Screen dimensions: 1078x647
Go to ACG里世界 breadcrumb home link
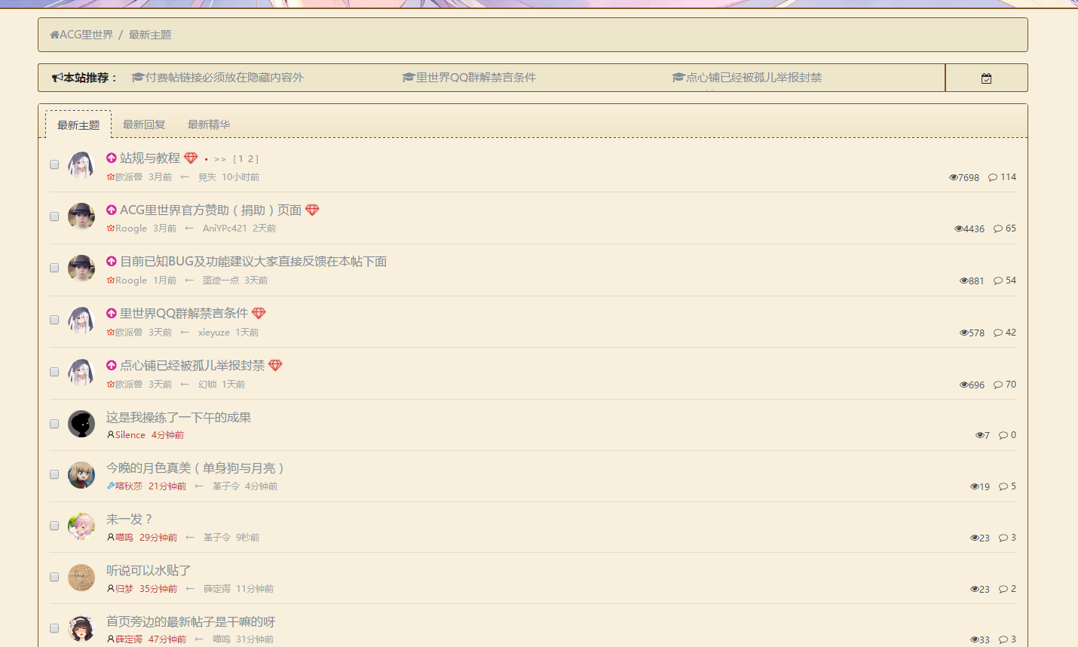tap(81, 35)
